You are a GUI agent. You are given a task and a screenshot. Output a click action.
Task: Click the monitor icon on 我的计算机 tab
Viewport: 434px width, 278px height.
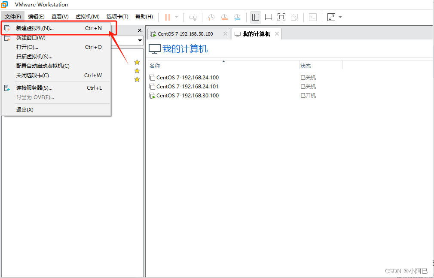click(x=238, y=34)
